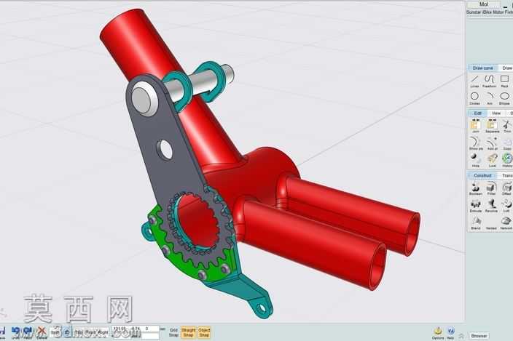This screenshot has width=513, height=341.
Task: Click the Redo icon in bottom toolbar
Action: 28,332
